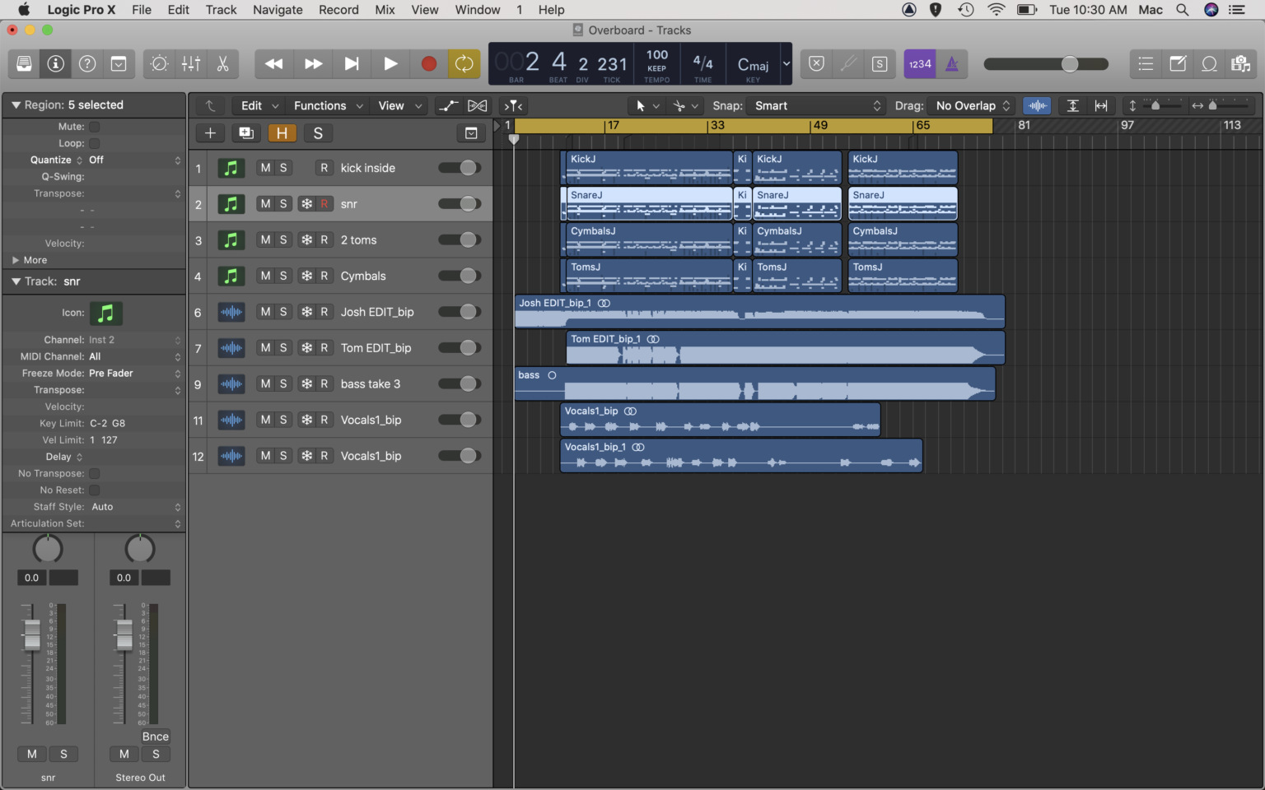The height and width of the screenshot is (790, 1265).
Task: Open the Library panel icon
Action: click(x=24, y=63)
